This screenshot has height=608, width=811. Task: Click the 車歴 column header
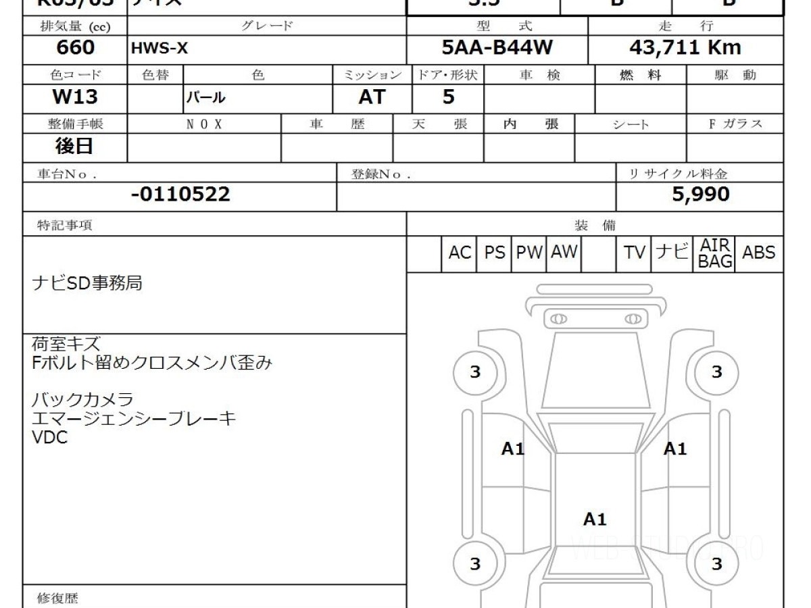(337, 124)
